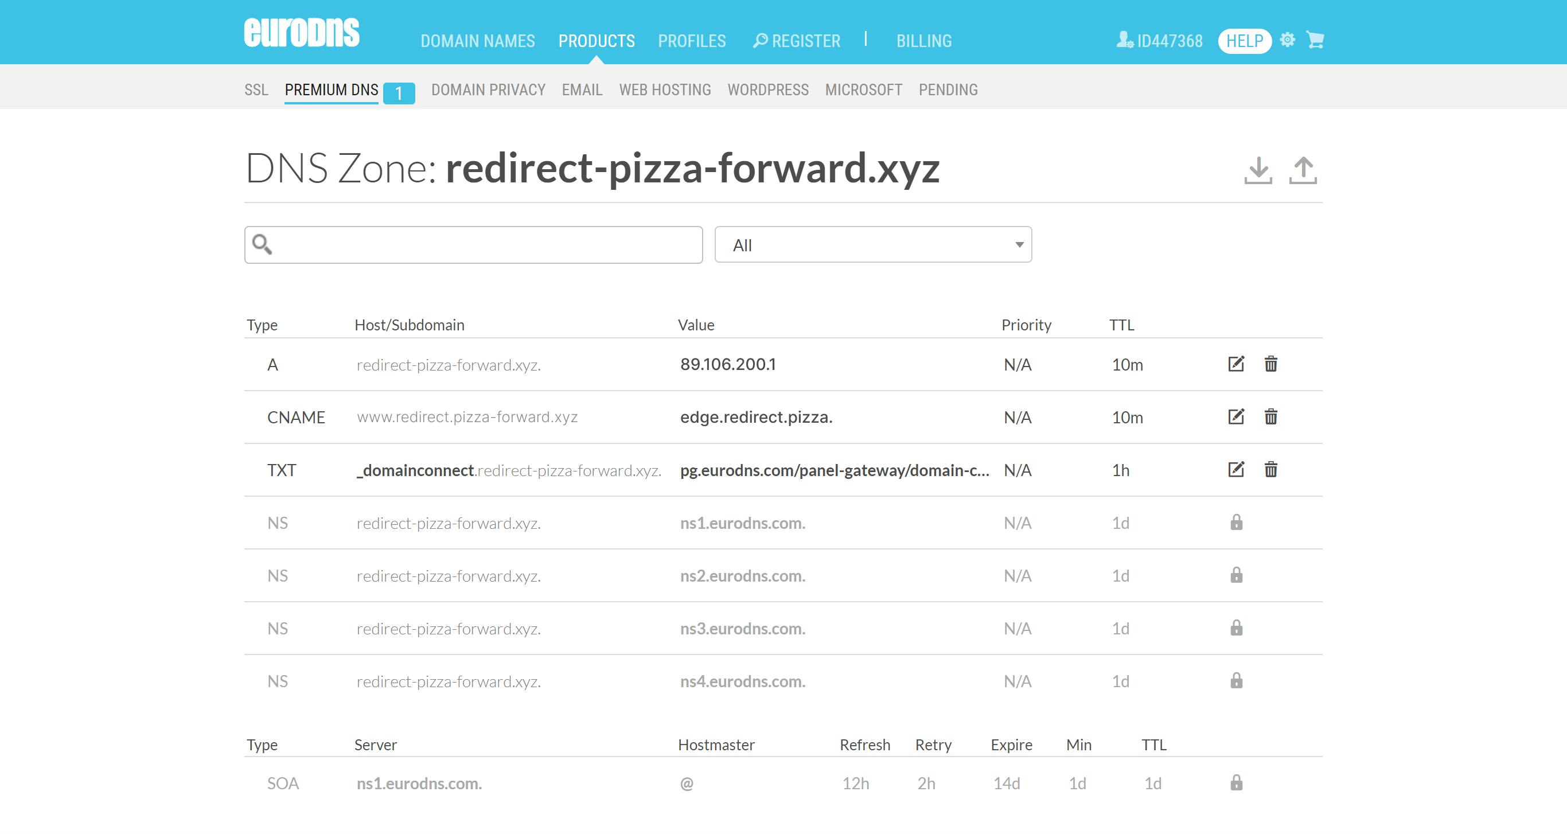Download the DNS zone file

pos(1258,170)
